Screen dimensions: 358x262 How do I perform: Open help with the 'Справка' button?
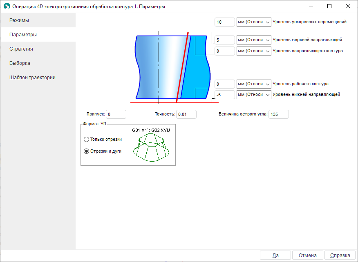point(340,255)
